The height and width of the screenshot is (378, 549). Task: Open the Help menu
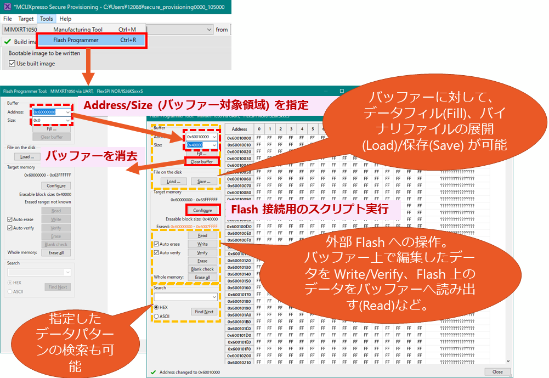[65, 19]
